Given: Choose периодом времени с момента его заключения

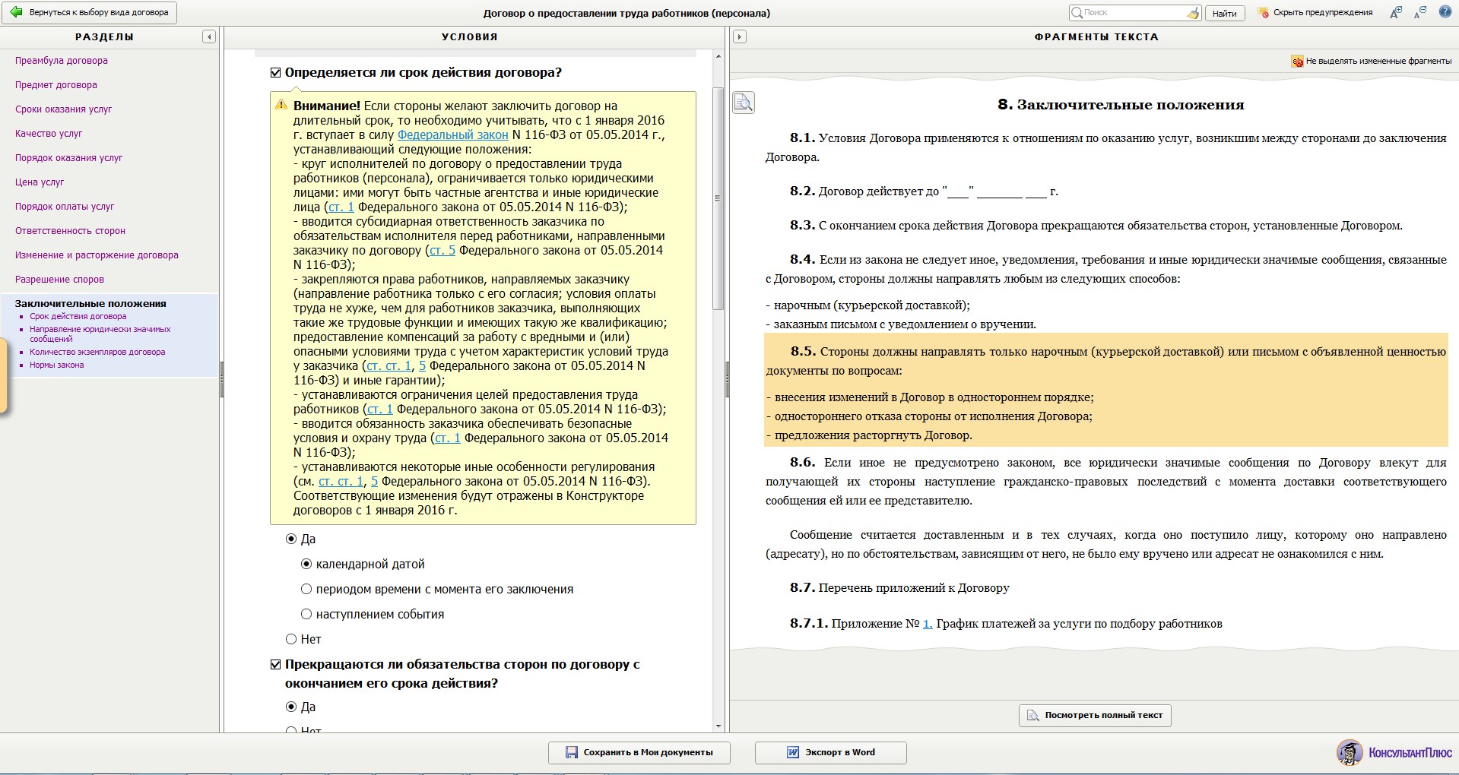Looking at the screenshot, I should click(x=306, y=589).
